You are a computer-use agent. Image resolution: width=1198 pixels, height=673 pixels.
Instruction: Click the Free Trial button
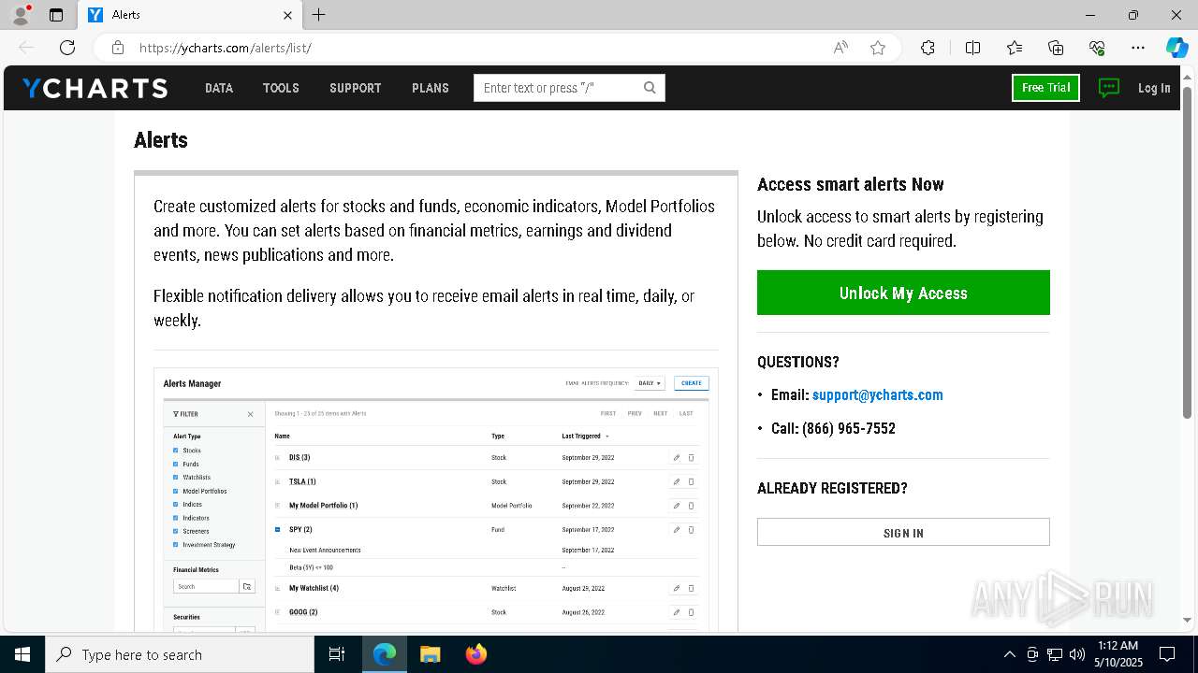(x=1045, y=88)
